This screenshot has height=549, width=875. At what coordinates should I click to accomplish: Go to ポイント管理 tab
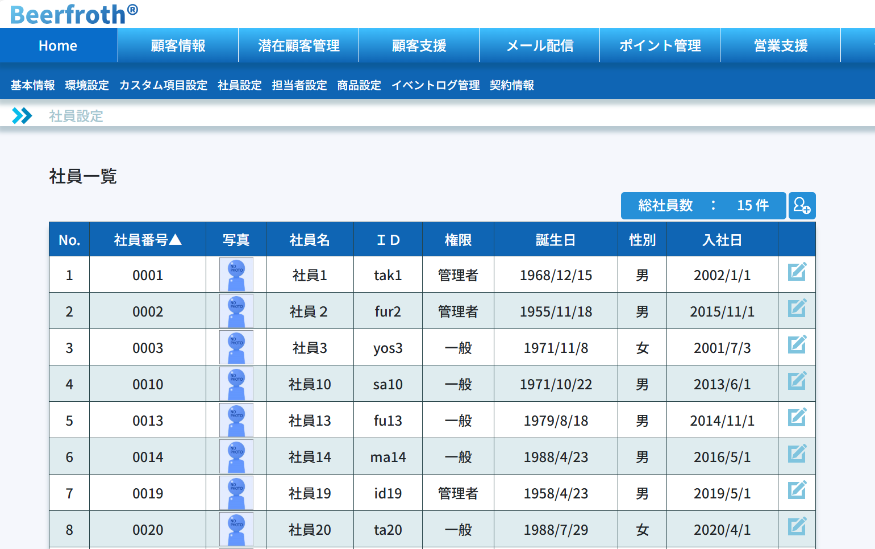coord(660,45)
